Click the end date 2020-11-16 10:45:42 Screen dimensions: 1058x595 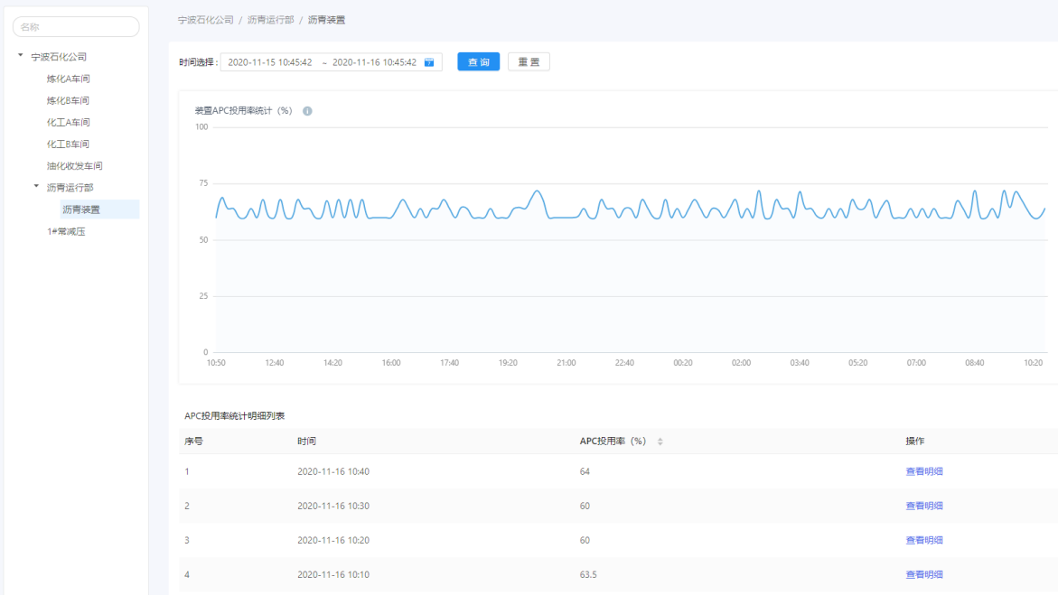click(x=374, y=62)
